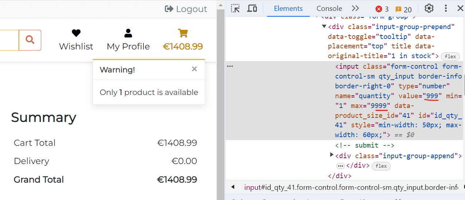Image resolution: width=465 pixels, height=200 pixels.
Task: Show more DevTools tabs chevron
Action: [x=355, y=8]
